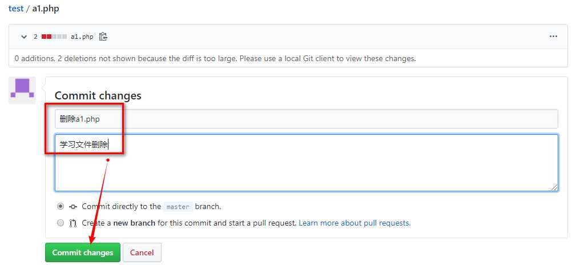584x265 pixels.
Task: Open Learn more about pull requests link
Action: tap(355, 223)
